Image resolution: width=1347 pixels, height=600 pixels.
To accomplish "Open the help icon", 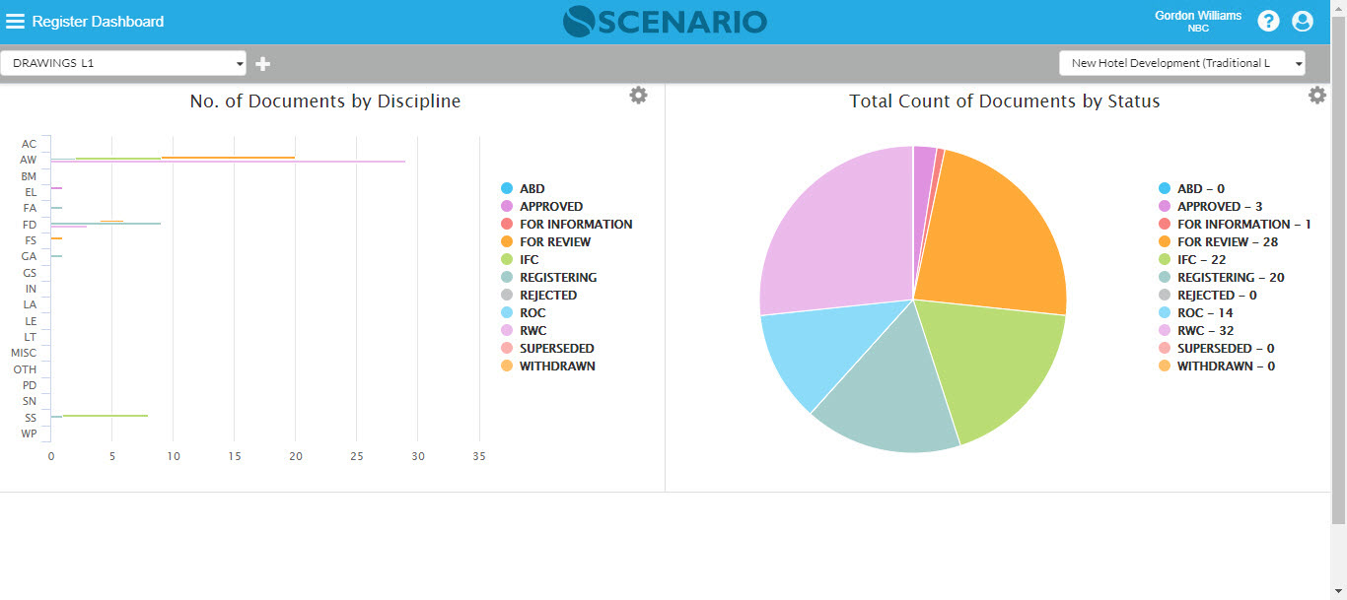I will coord(1268,20).
